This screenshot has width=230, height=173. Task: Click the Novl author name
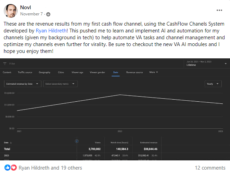pos(26,8)
